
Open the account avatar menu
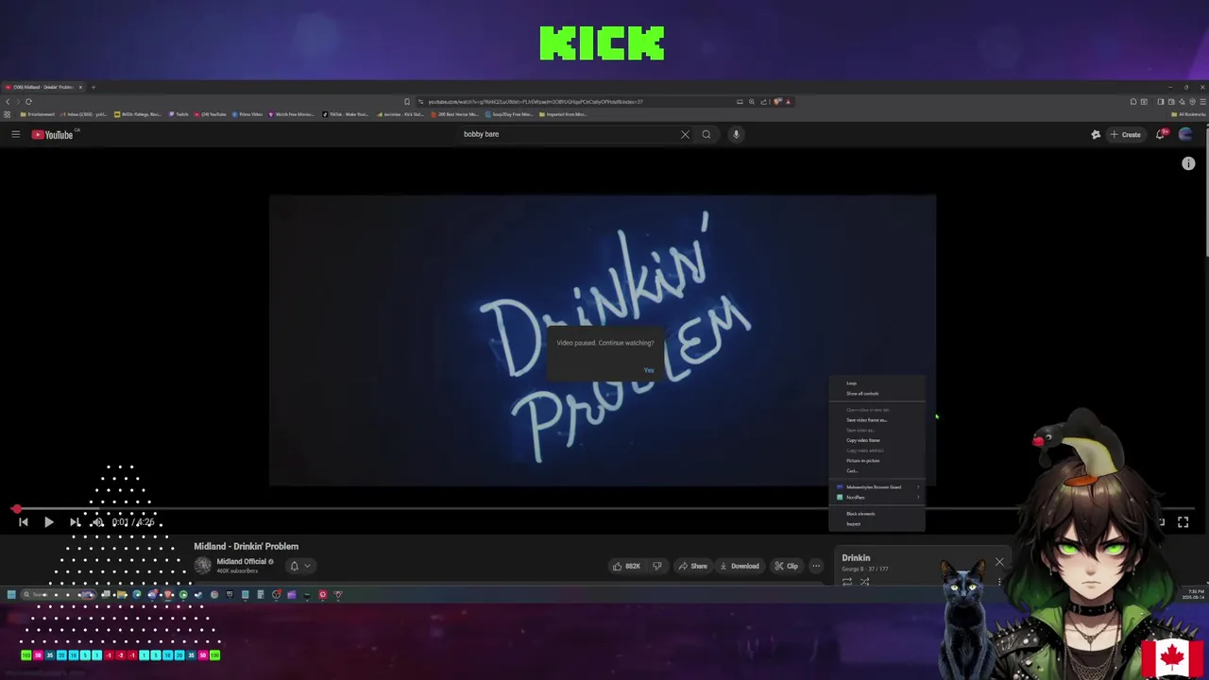point(1185,134)
